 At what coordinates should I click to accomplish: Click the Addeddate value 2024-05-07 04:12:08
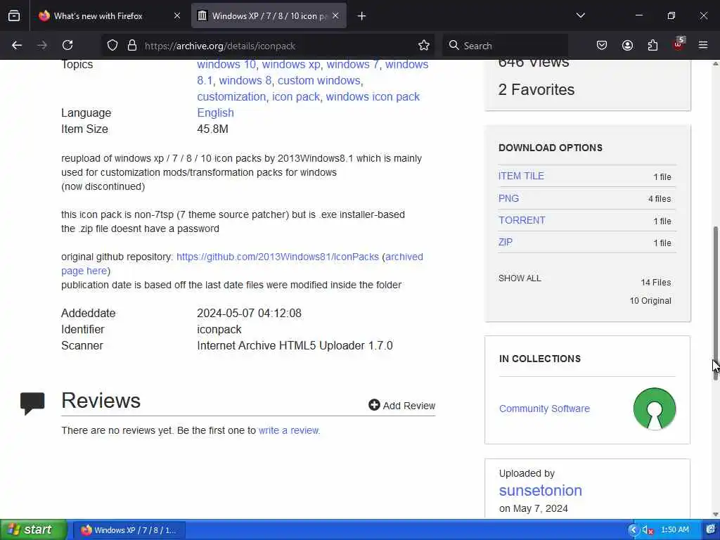[x=250, y=314]
